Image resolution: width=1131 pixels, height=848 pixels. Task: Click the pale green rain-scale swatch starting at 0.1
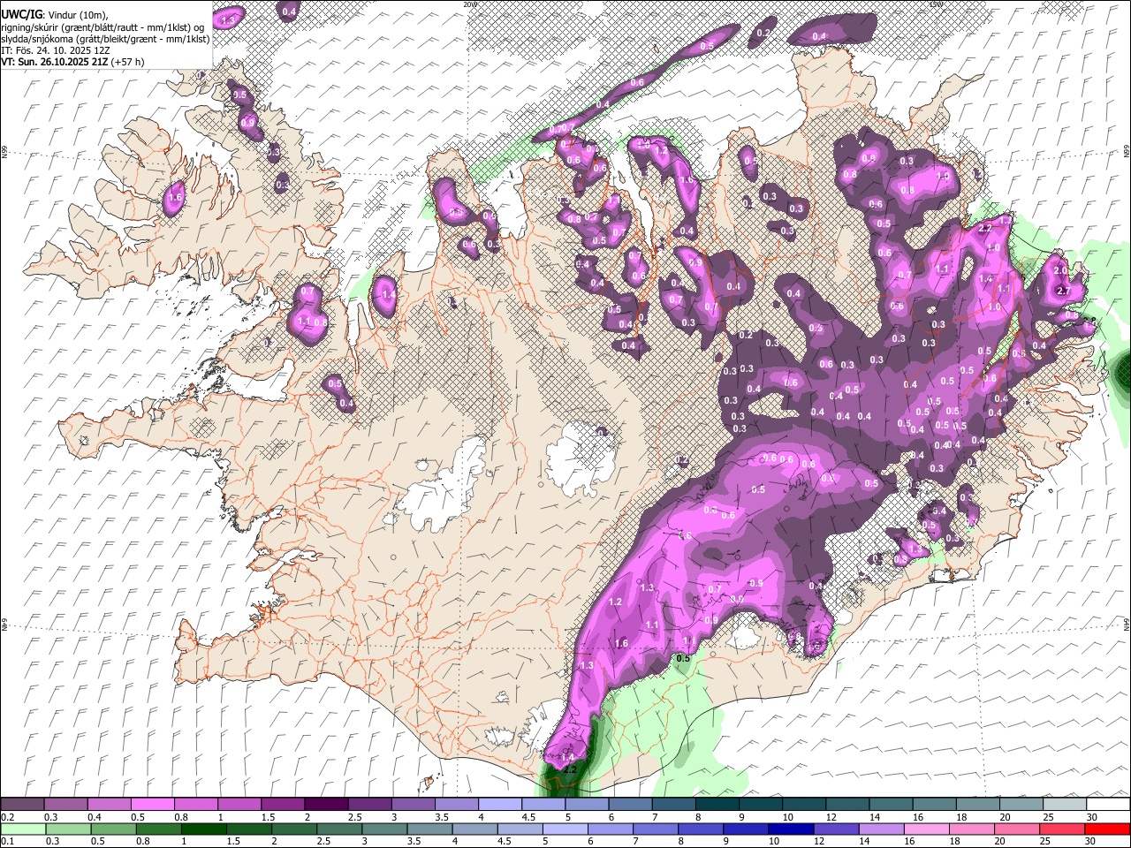tap(22, 829)
